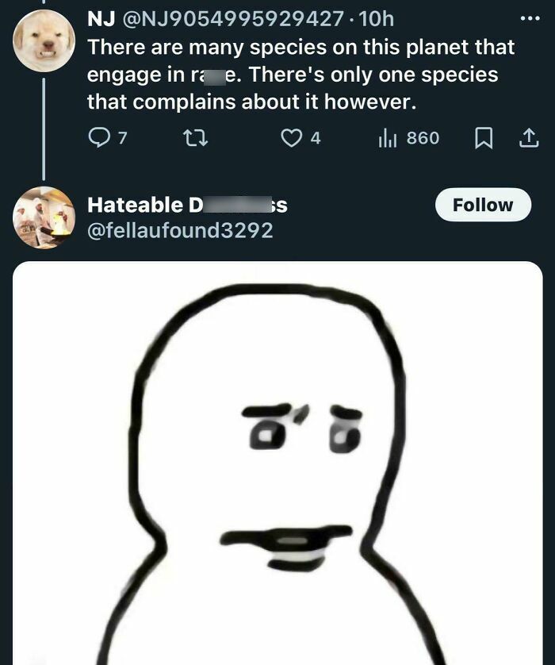This screenshot has width=555, height=665.
Task: Bookmark the tweet using the bookmark icon
Action: [x=486, y=137]
